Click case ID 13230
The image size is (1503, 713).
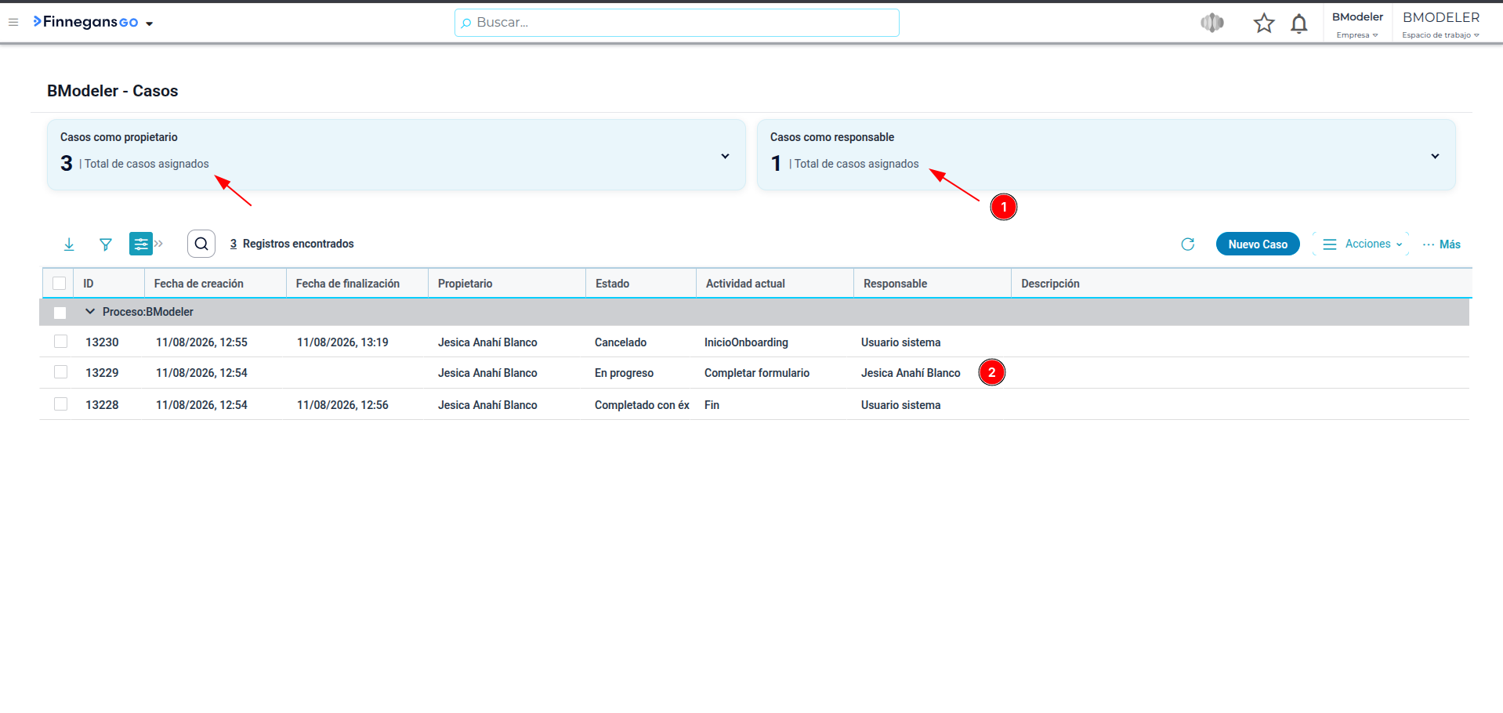coord(102,342)
